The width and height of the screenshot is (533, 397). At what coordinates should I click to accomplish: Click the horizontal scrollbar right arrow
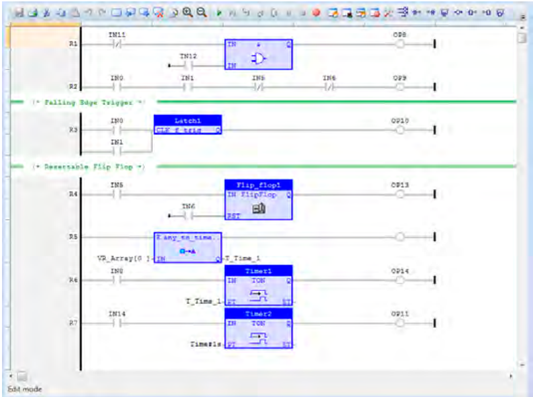511,376
